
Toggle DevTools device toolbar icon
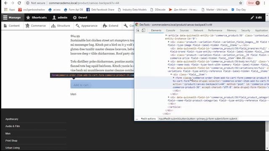(143, 30)
